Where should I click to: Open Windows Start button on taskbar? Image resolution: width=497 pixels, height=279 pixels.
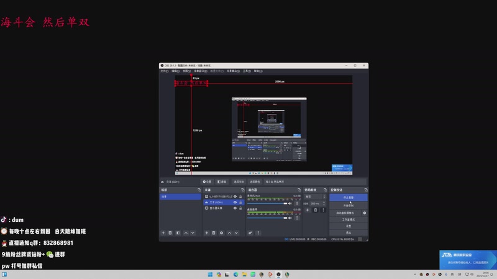[x=209, y=274]
